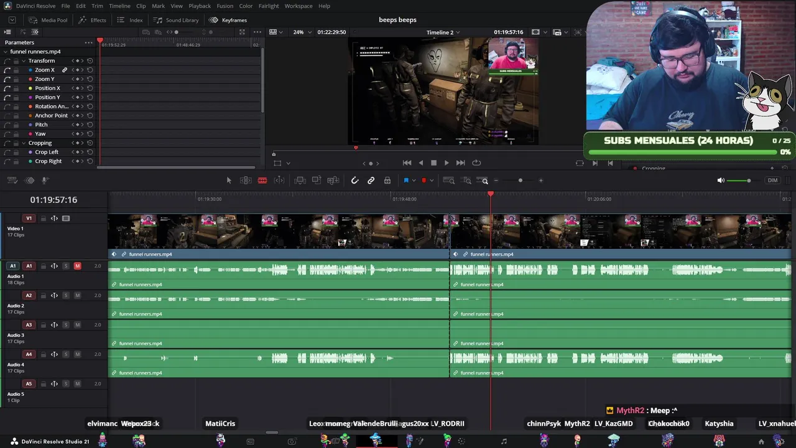Open Parameters panel three-dot options menu
The height and width of the screenshot is (448, 796).
click(x=89, y=42)
